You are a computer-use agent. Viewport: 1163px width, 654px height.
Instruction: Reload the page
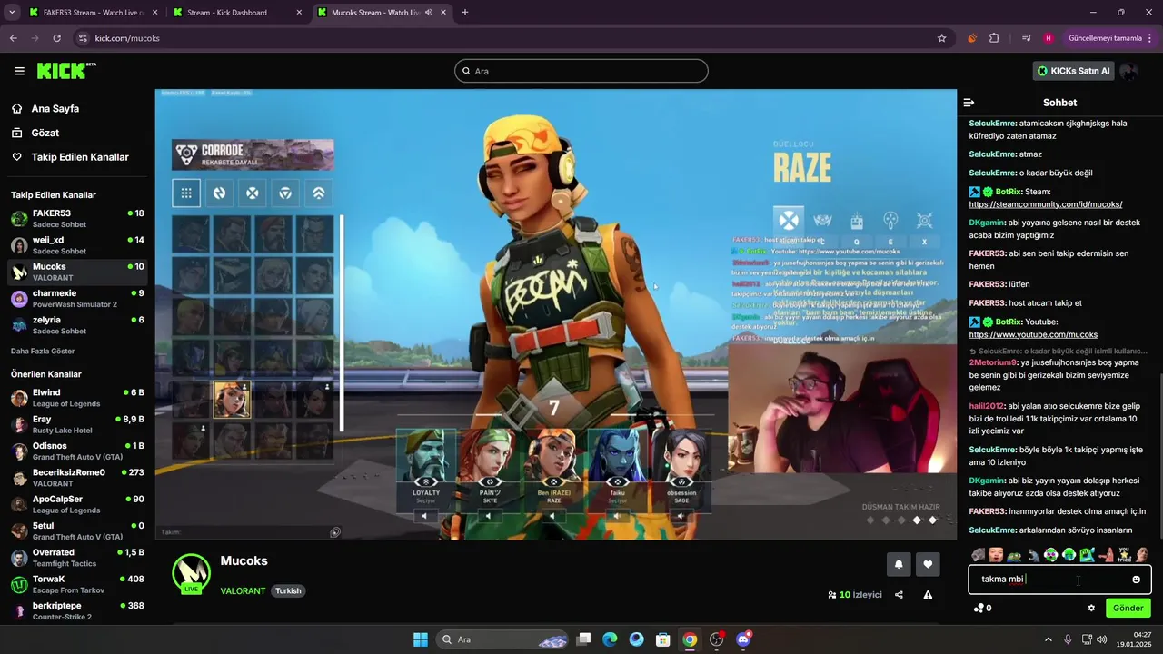56,38
